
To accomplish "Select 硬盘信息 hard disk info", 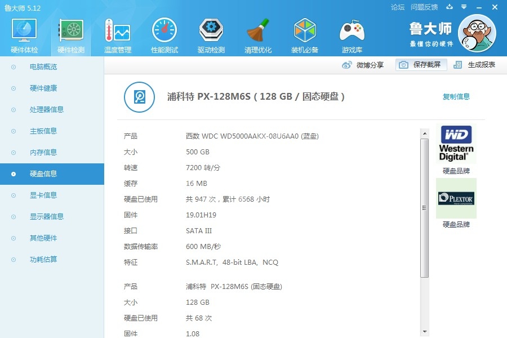I will (52, 174).
